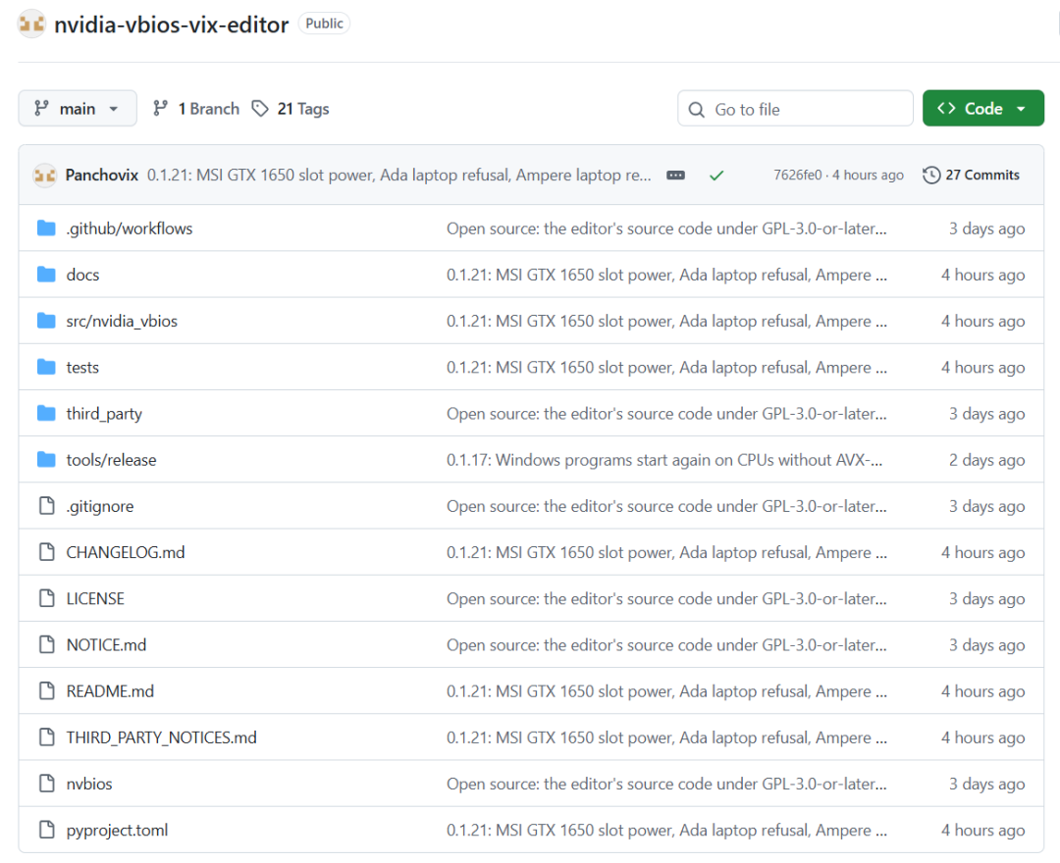Viewport: 1060px width, 863px height.
Task: Open the 1 Branch link
Action: (196, 109)
